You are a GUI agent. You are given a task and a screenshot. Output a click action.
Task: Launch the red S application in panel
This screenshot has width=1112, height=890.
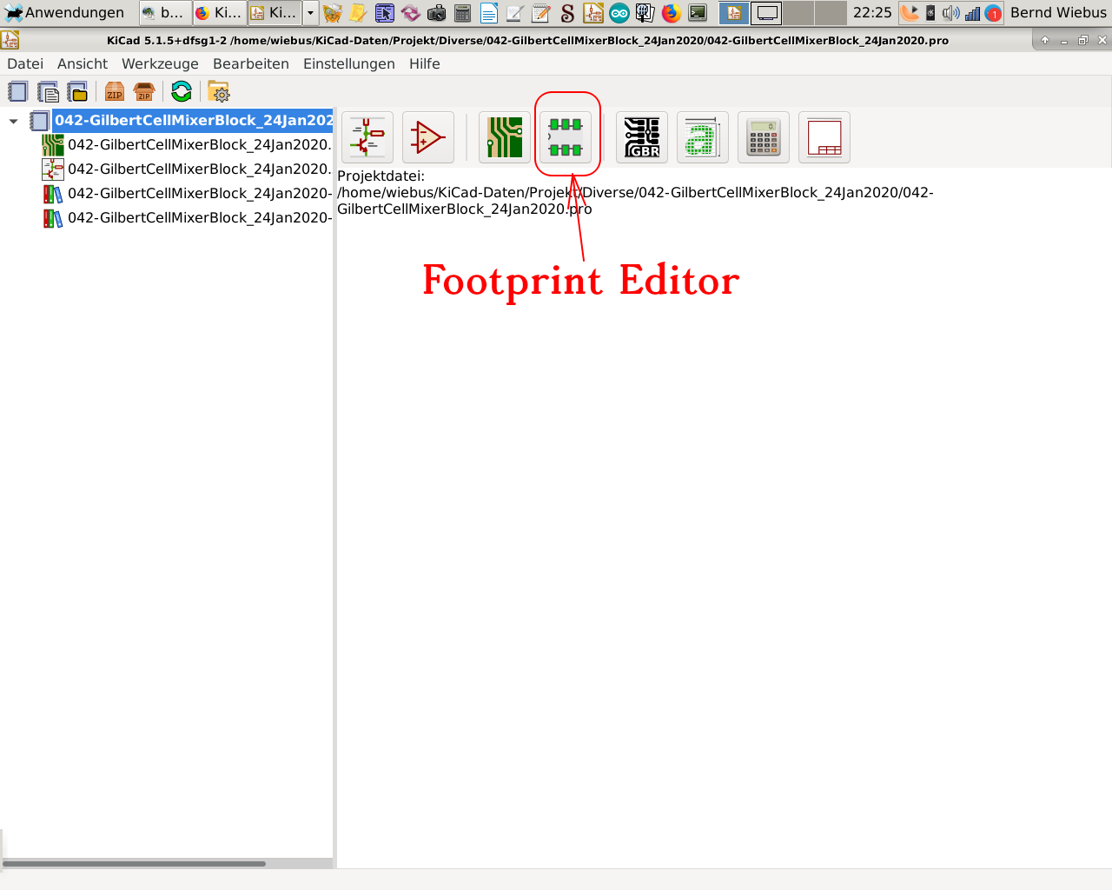point(567,12)
